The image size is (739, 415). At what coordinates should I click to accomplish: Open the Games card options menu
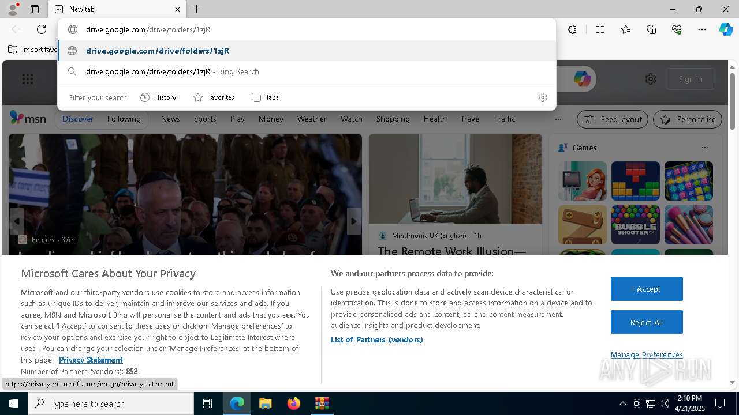pyautogui.click(x=704, y=148)
